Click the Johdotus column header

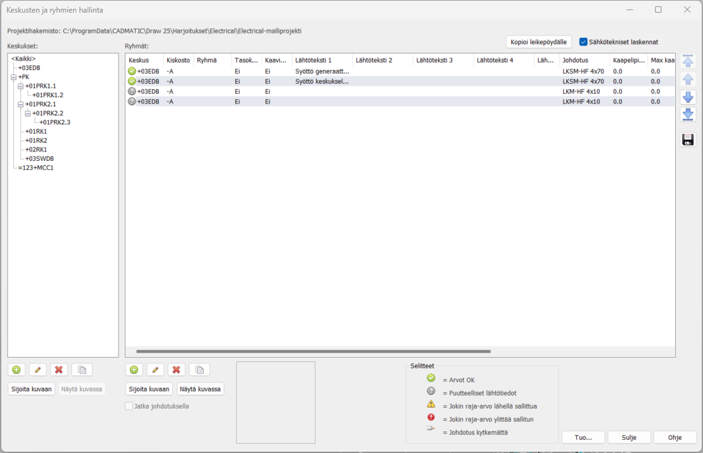[x=575, y=60]
